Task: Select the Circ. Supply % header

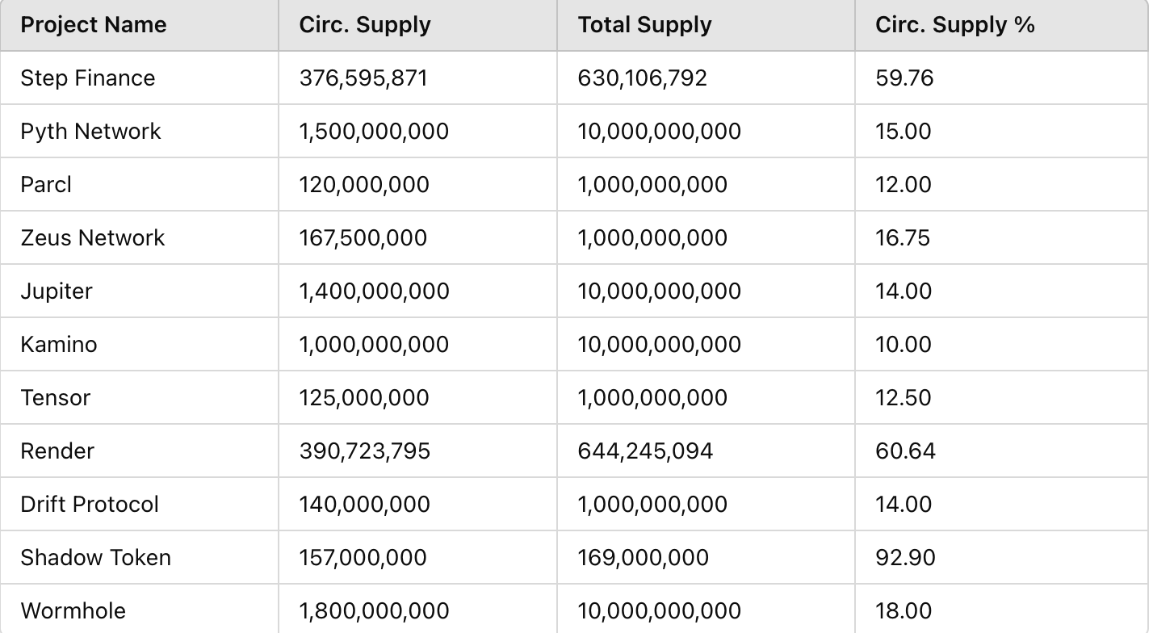Action: point(954,25)
